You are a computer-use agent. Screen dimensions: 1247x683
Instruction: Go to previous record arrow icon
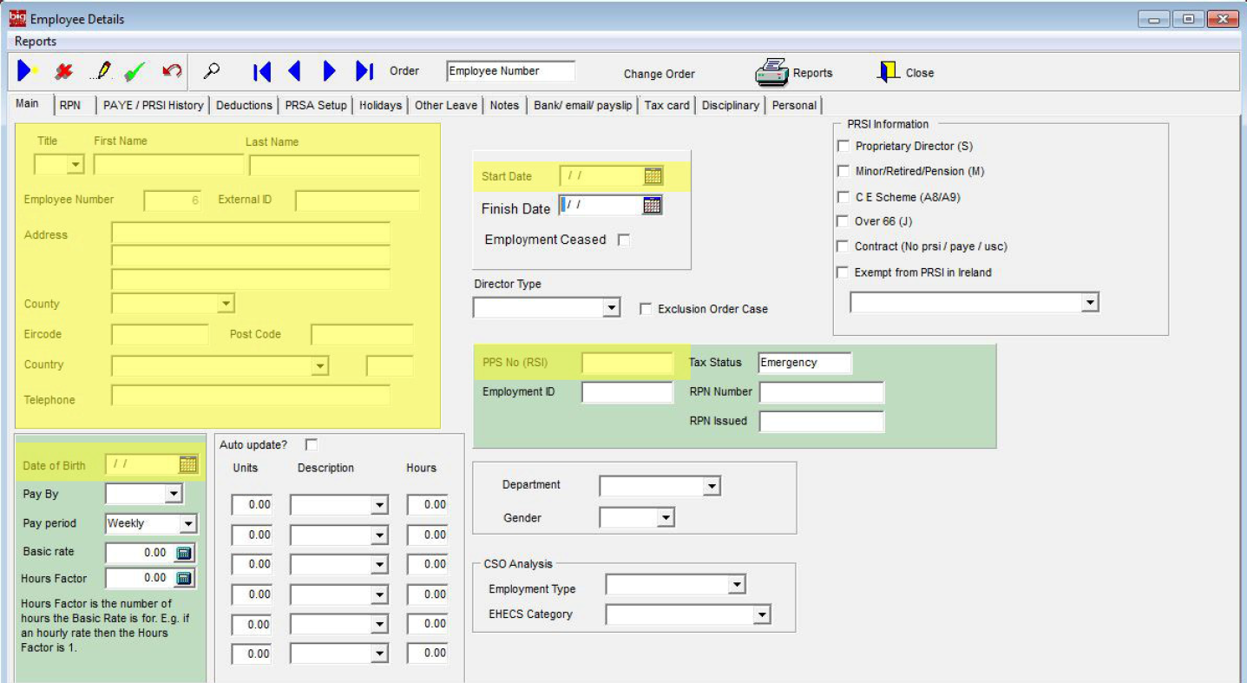pyautogui.click(x=294, y=71)
